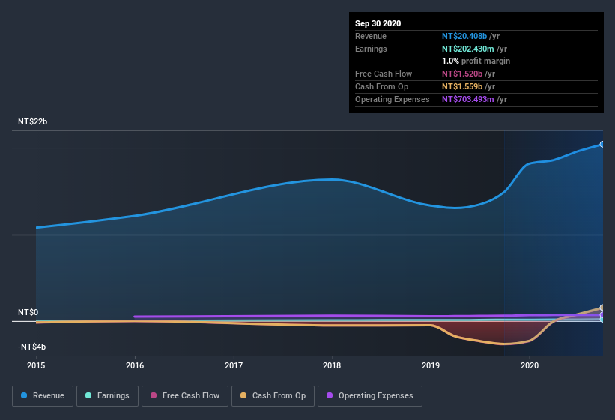Select the Cash From Op endpoint marker
Screen dimensions: 615x420
[602, 307]
